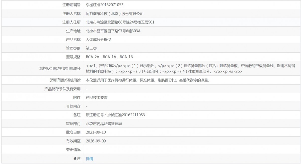Click the 变更情况 label
The height and width of the screenshot is (164, 301).
tap(73, 150)
